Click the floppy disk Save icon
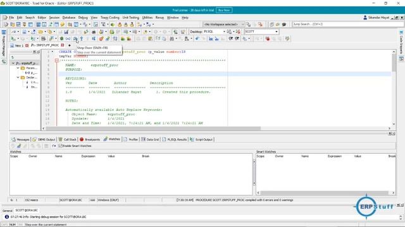The width and height of the screenshot is (405, 227). [66, 32]
